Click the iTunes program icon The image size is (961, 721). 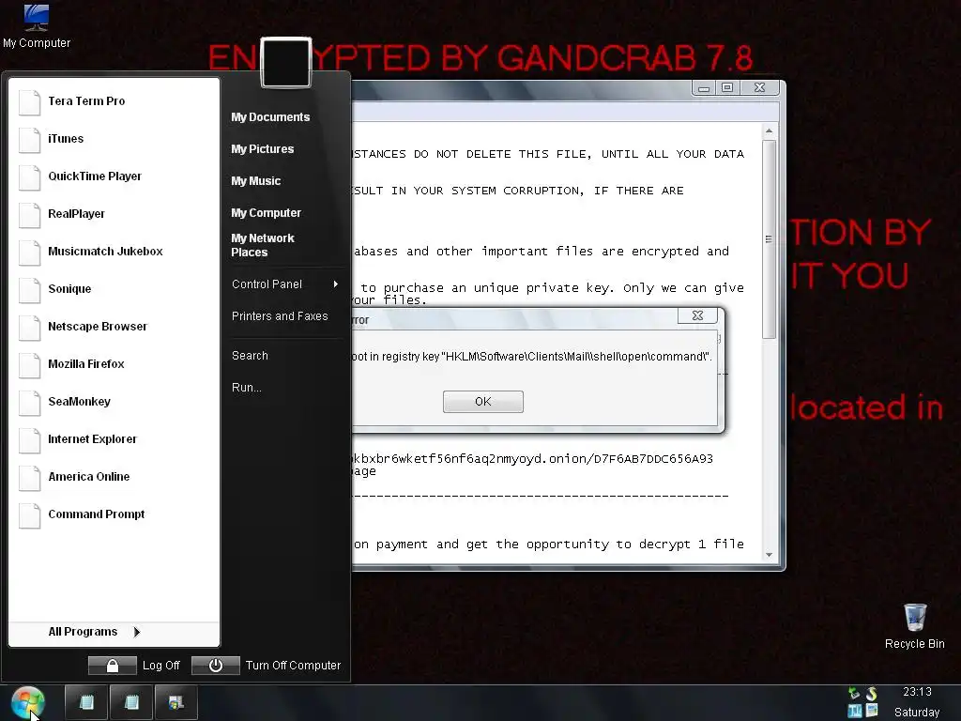29,139
